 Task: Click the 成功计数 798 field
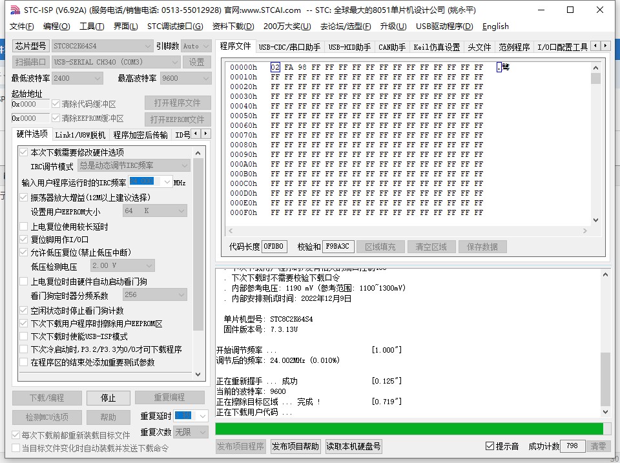[573, 446]
